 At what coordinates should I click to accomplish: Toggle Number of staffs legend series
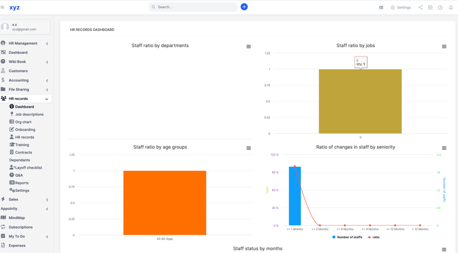pos(347,238)
